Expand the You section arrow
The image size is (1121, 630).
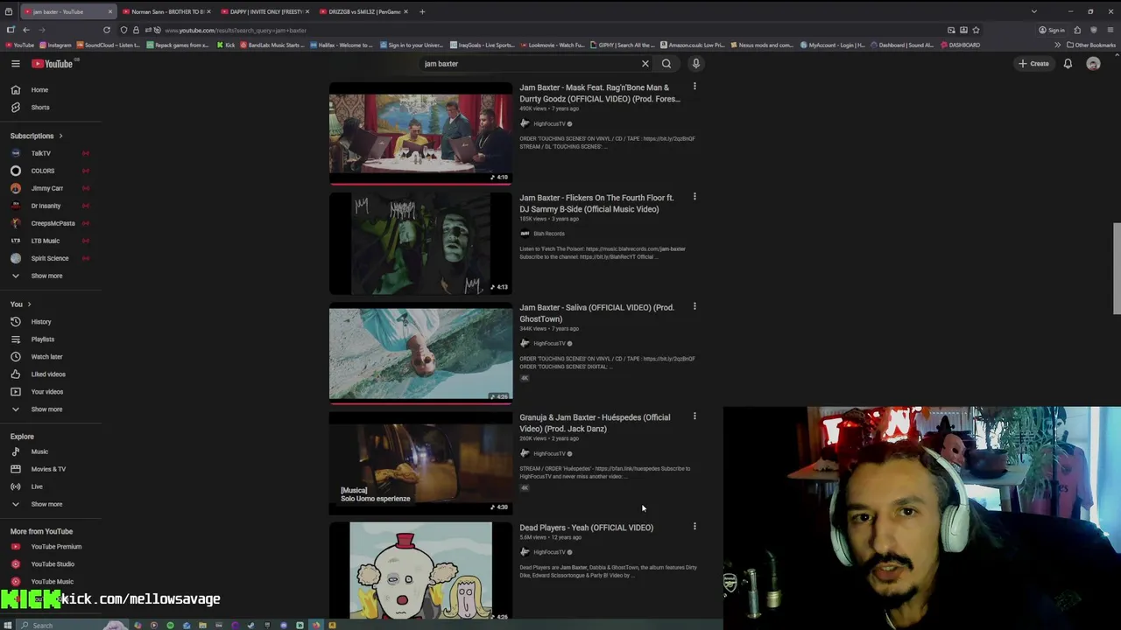pos(29,304)
